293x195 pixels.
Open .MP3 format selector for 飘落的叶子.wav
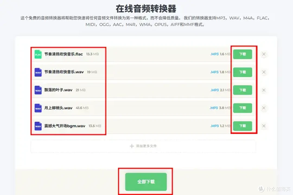215,90
